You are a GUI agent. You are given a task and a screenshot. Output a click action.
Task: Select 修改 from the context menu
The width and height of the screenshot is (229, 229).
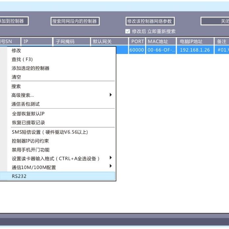[x=16, y=51]
